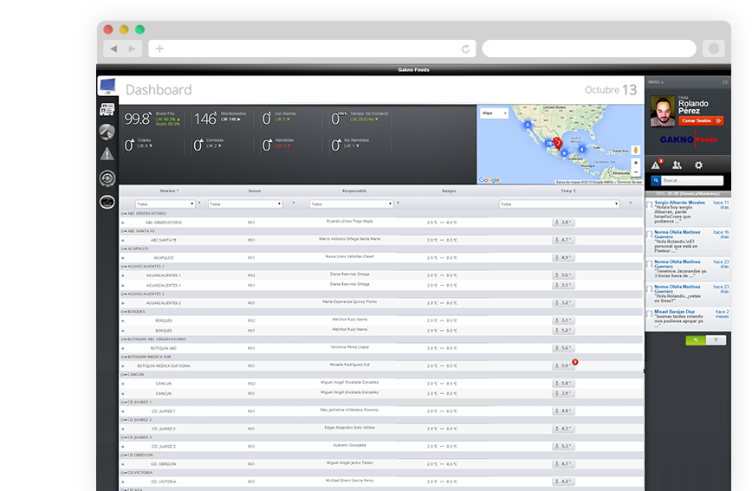Switch temperature units to °F

[x=716, y=340]
